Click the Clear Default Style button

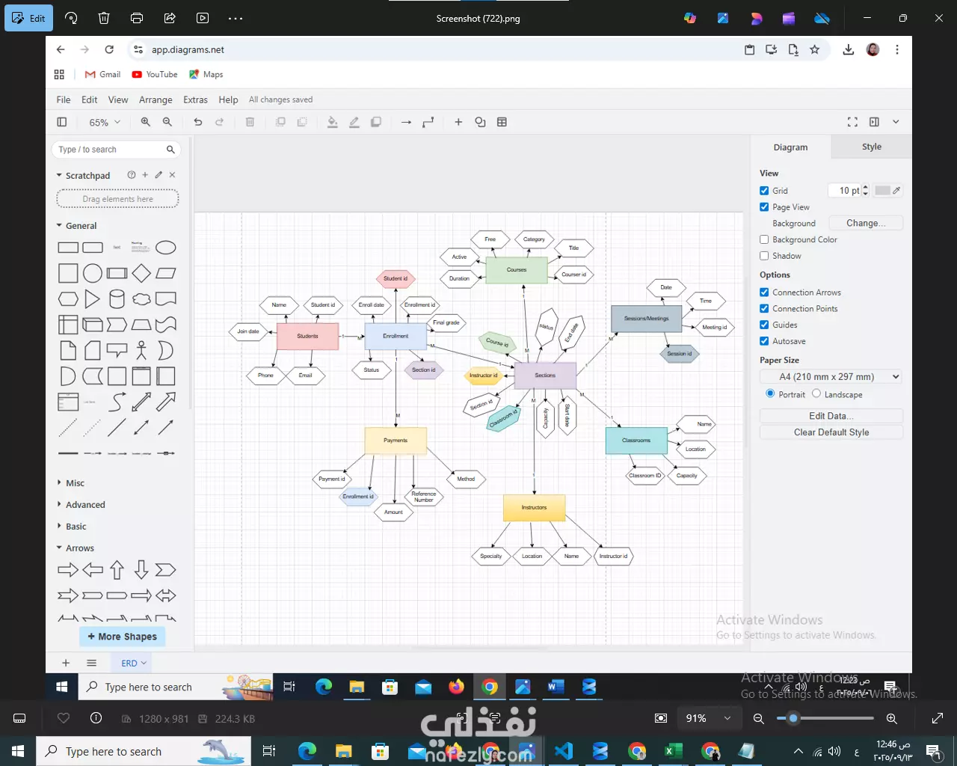click(x=831, y=432)
